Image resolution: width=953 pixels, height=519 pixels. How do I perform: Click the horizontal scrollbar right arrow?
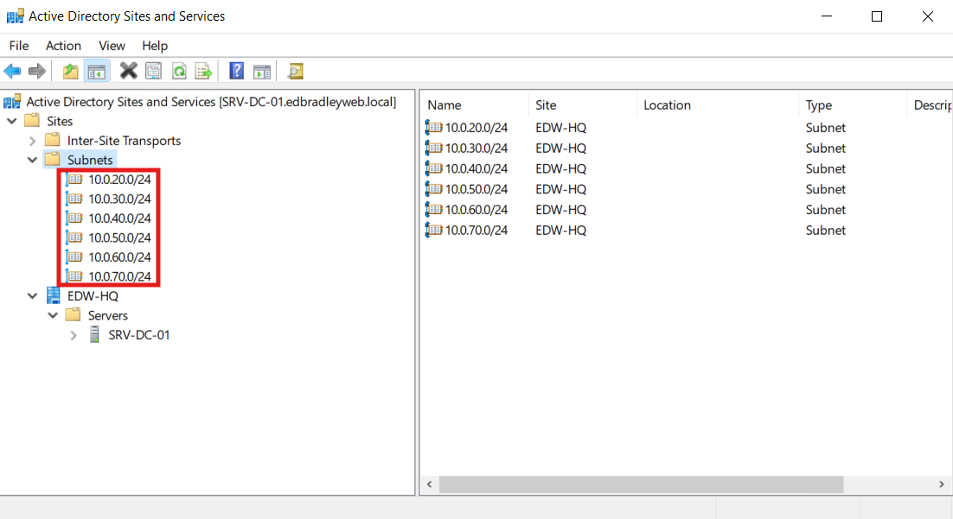point(942,484)
